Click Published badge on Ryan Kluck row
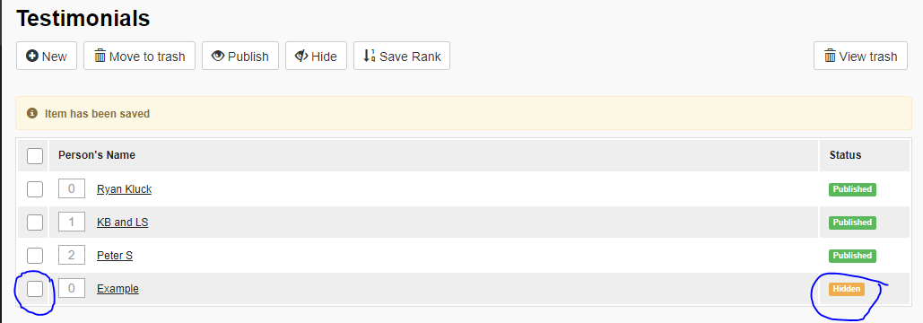This screenshot has height=323, width=923. (852, 189)
